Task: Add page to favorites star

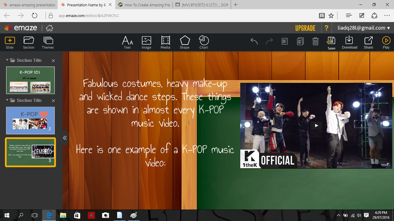Action: click(331, 15)
